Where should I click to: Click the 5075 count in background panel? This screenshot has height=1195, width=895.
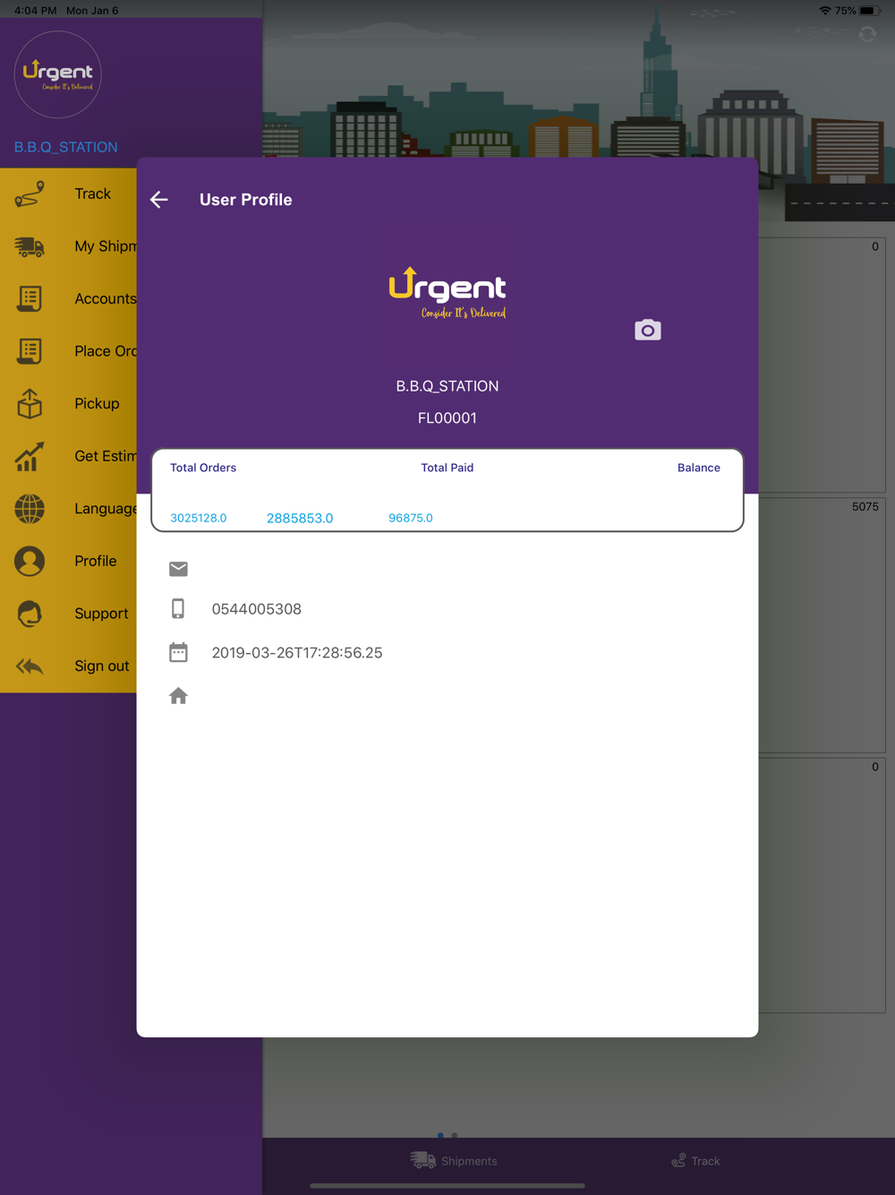click(x=865, y=507)
